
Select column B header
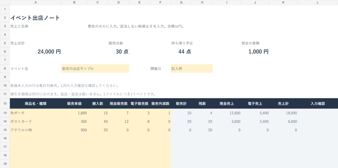(x=74, y=2)
